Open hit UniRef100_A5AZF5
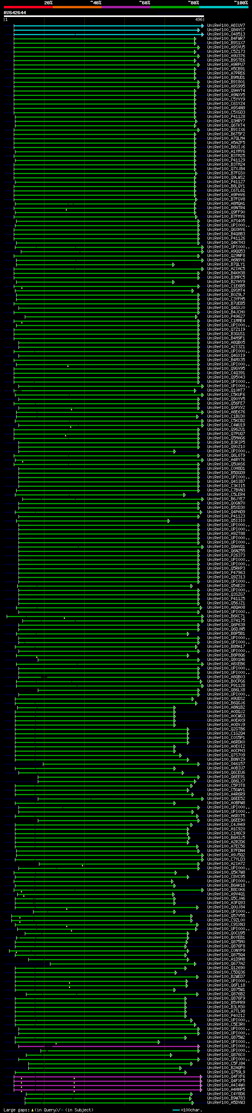The image size is (252, 1113). point(226,143)
